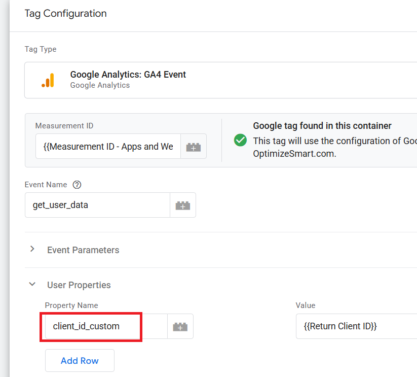Click the Tag Configuration heading
Image resolution: width=417 pixels, height=377 pixels.
point(65,14)
